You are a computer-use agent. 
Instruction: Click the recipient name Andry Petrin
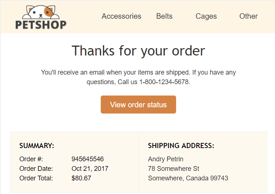click(x=165, y=159)
